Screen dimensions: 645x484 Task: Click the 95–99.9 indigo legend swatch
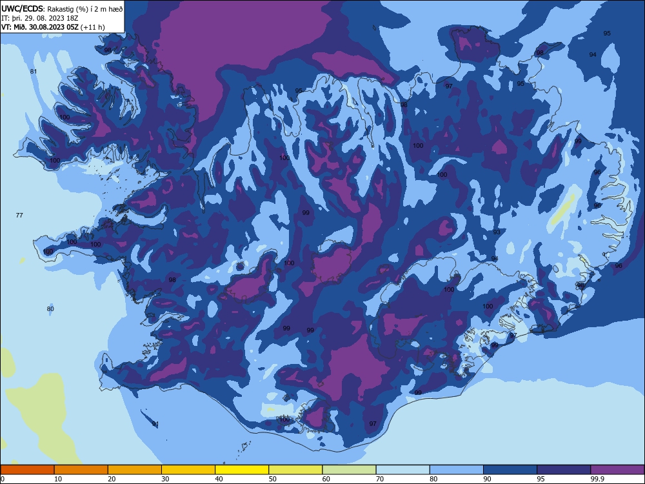[x=564, y=470]
